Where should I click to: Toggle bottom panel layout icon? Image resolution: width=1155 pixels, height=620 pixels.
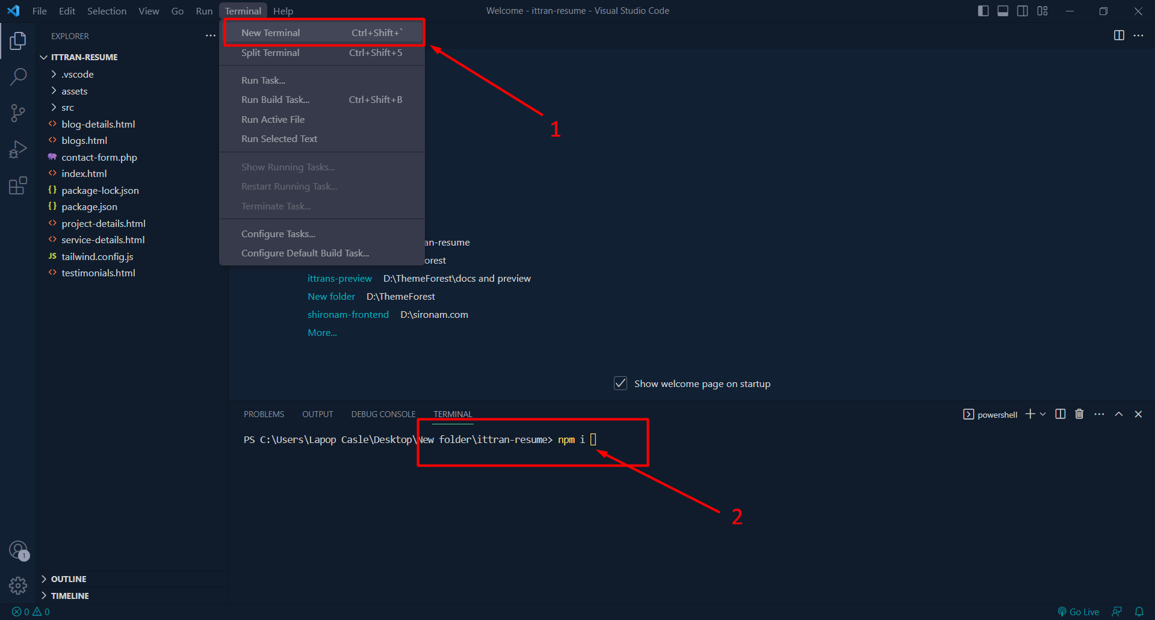coord(1003,11)
